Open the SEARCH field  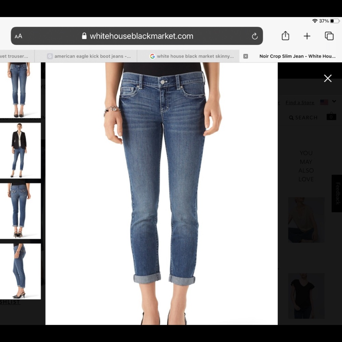(303, 118)
